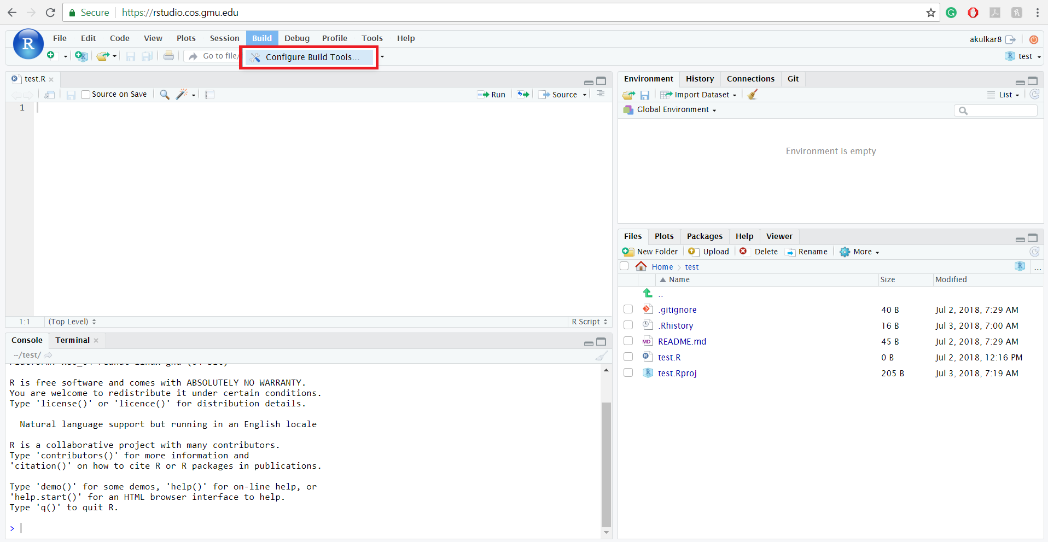Click the print document icon
The height and width of the screenshot is (542, 1048).
[168, 56]
